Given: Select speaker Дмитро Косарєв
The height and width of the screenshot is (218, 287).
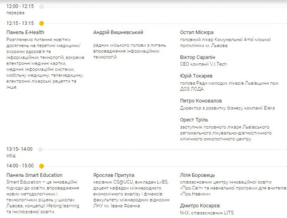Looking at the screenshot, I should pyautogui.click(x=200, y=206).
